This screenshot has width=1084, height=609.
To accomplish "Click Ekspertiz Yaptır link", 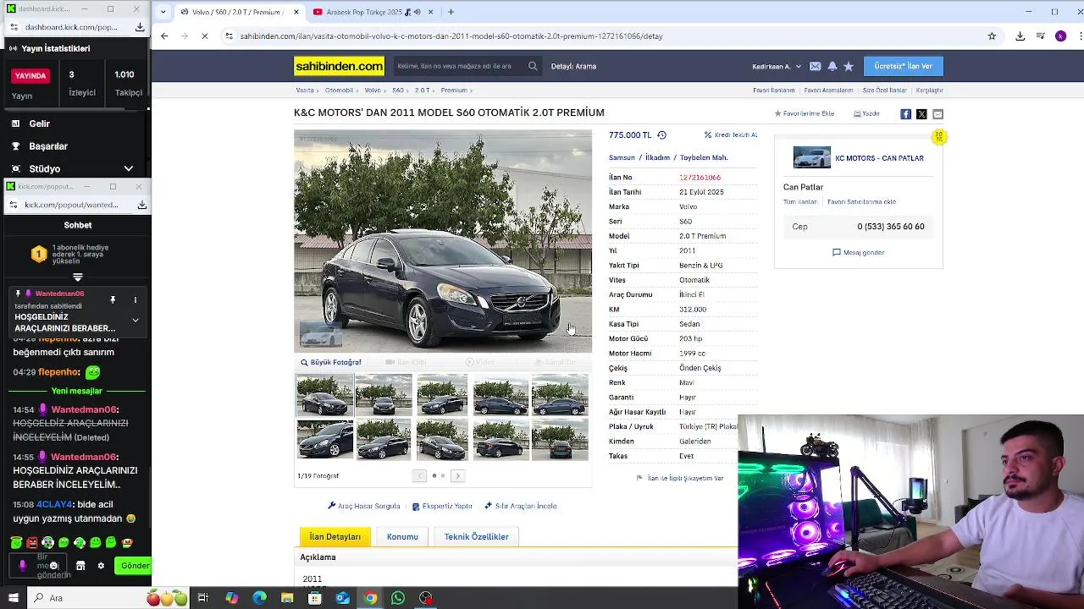I will [442, 506].
